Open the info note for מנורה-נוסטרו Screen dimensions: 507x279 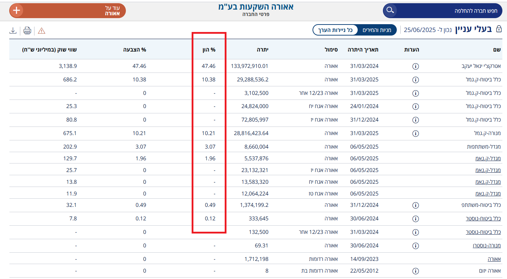click(x=415, y=246)
